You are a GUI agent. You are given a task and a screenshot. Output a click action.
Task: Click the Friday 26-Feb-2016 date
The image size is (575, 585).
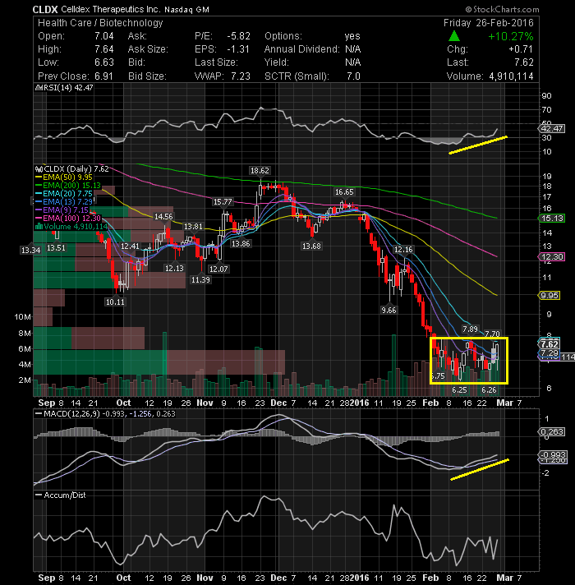489,23
